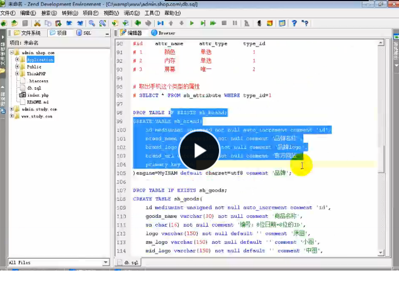The image size is (399, 285).
Task: Click the code line DROP TABLE IF EXISTS sh_goods
Action: pyautogui.click(x=179, y=190)
